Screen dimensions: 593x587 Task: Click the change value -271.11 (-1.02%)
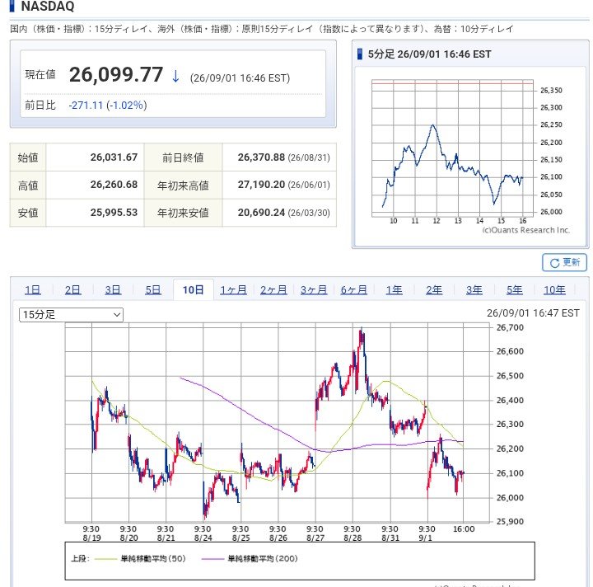pyautogui.click(x=108, y=106)
